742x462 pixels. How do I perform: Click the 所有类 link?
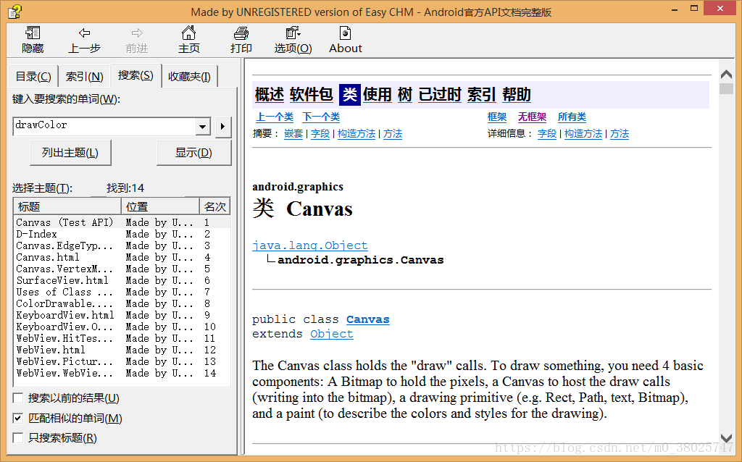[572, 117]
